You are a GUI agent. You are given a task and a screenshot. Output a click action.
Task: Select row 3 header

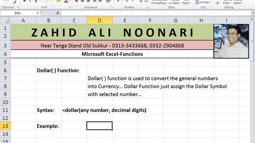(5, 46)
